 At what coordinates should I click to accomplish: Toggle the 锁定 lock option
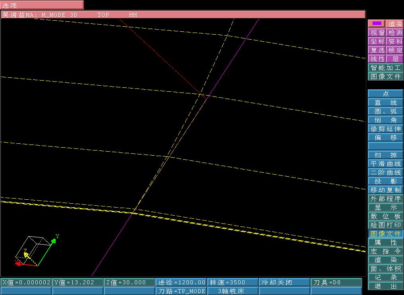pos(395,50)
